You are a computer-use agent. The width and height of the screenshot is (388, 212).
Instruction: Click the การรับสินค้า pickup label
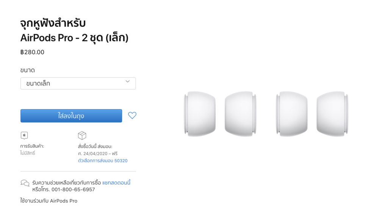[32, 146]
